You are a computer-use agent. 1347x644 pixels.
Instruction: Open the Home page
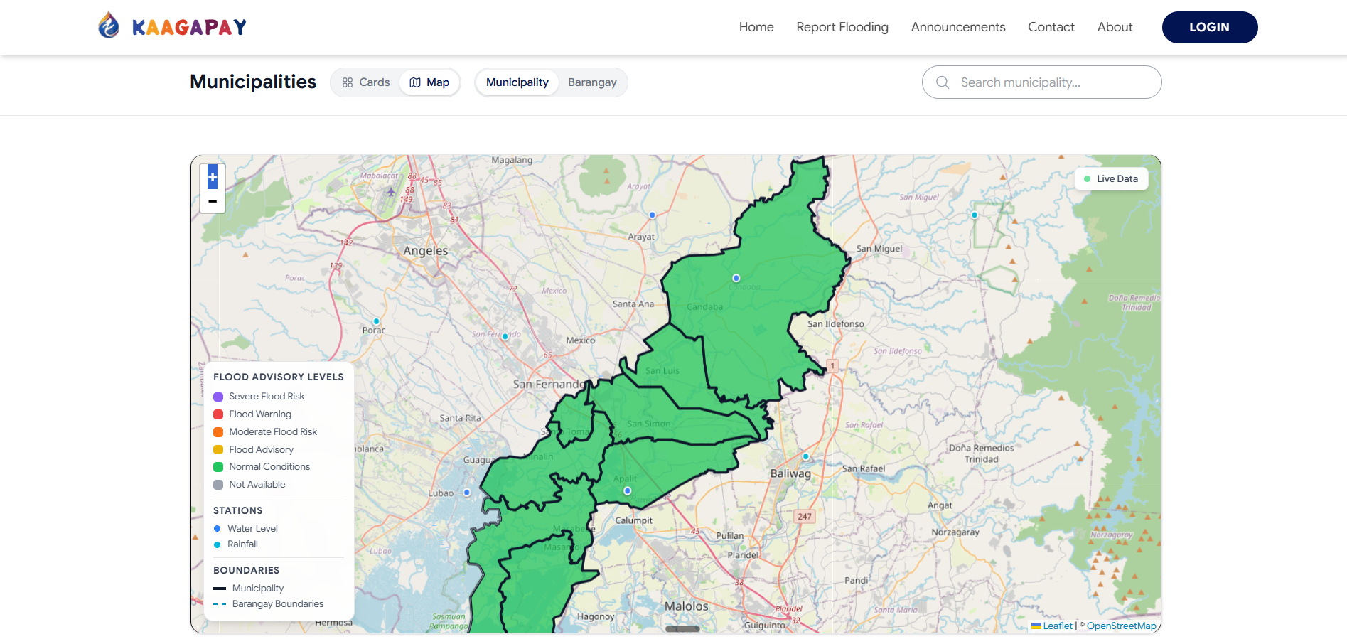[x=756, y=27]
